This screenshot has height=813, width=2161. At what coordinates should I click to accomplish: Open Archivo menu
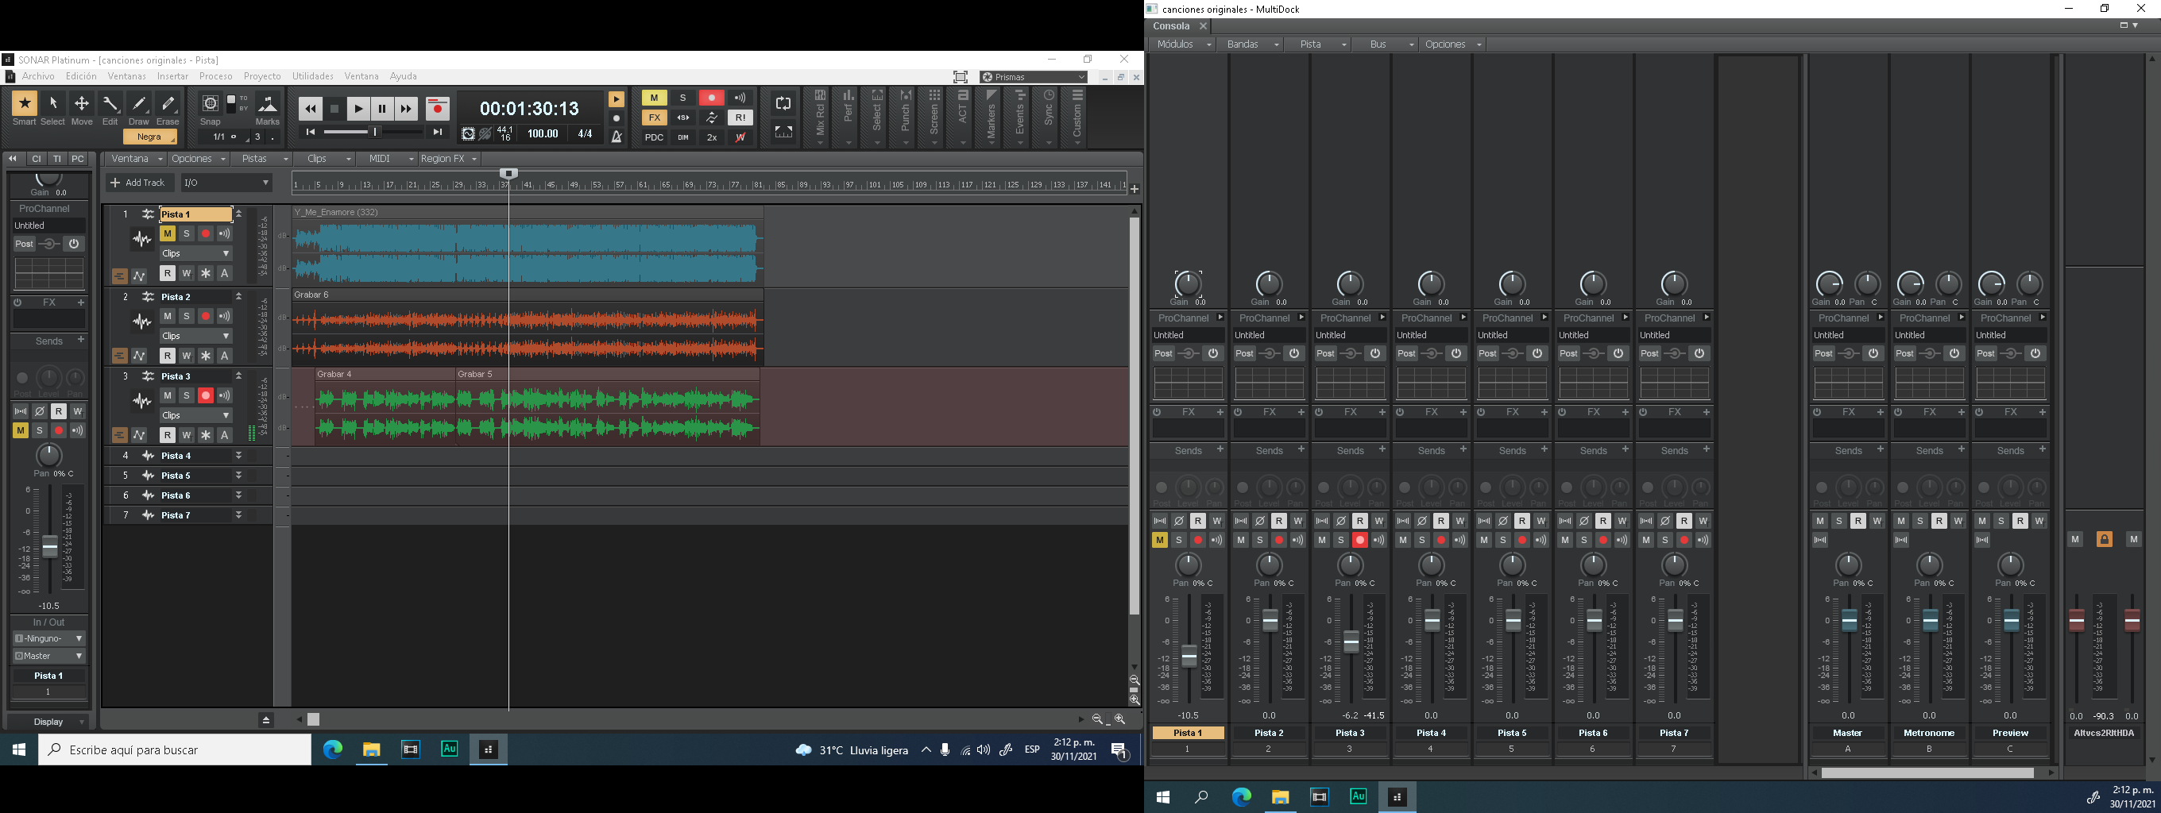coord(39,76)
